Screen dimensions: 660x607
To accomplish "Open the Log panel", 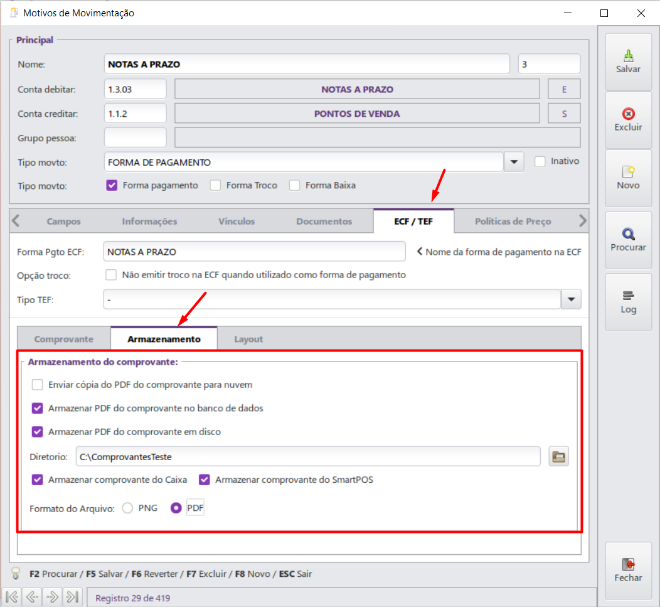I will click(x=628, y=302).
